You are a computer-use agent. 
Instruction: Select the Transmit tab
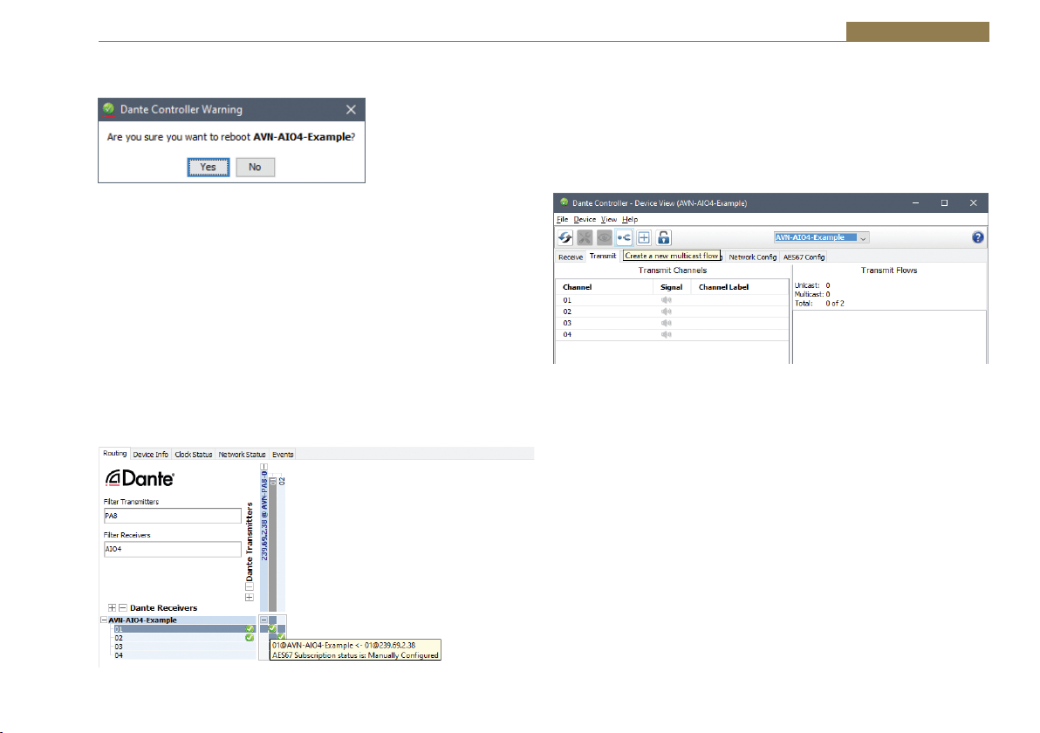(603, 256)
